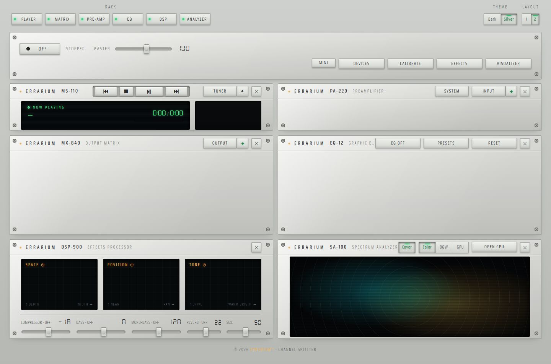Click the eject arrow next to Tuner
Viewport: 551px width, 364px height.
pos(242,91)
